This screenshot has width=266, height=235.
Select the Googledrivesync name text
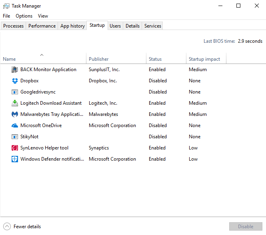[x=38, y=92]
